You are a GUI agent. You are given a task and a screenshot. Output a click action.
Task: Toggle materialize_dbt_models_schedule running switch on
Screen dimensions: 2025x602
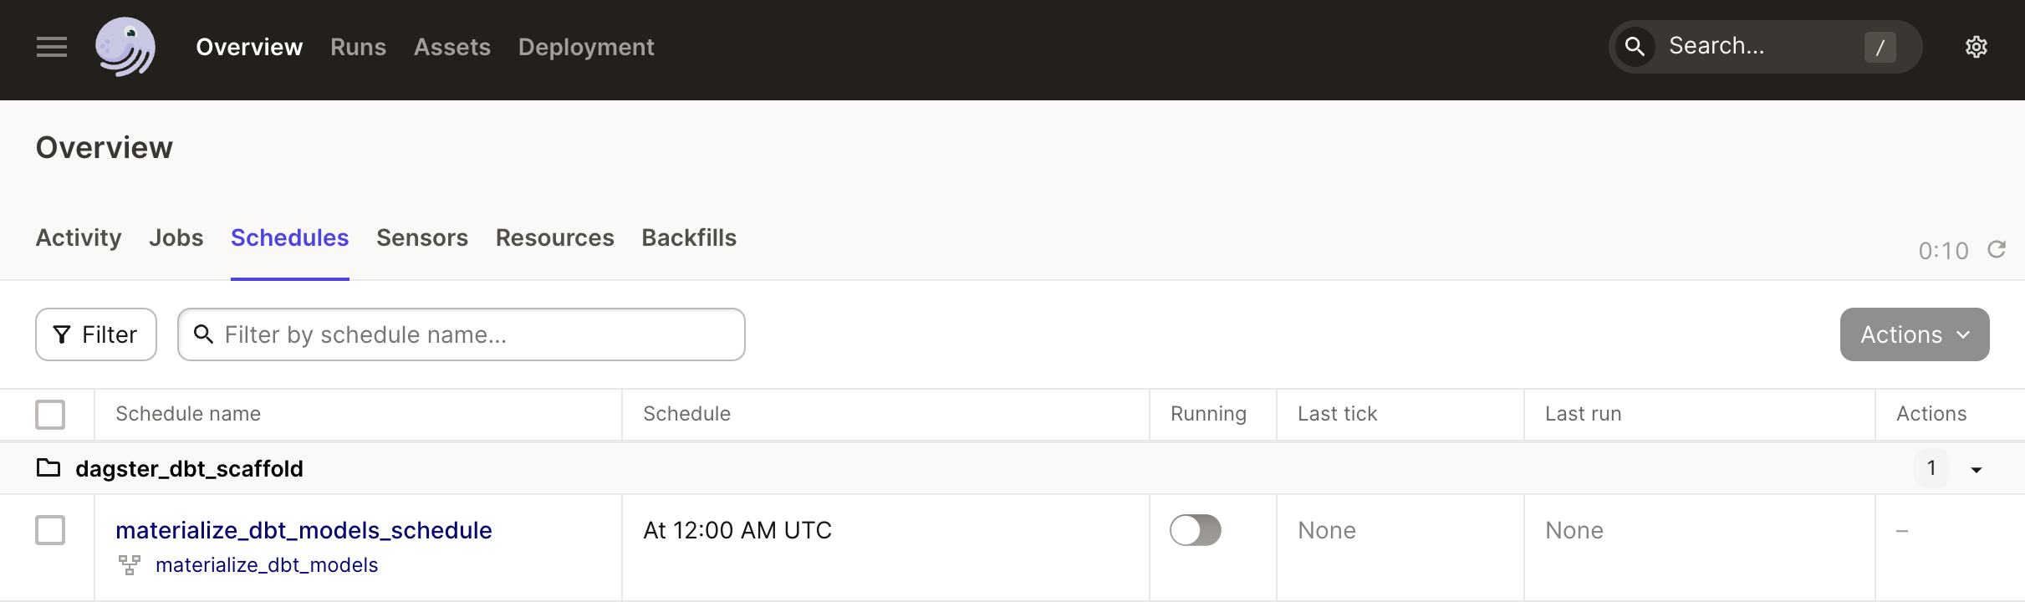(x=1195, y=530)
